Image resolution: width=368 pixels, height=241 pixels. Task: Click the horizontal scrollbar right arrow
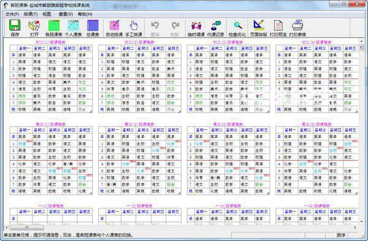355,228
